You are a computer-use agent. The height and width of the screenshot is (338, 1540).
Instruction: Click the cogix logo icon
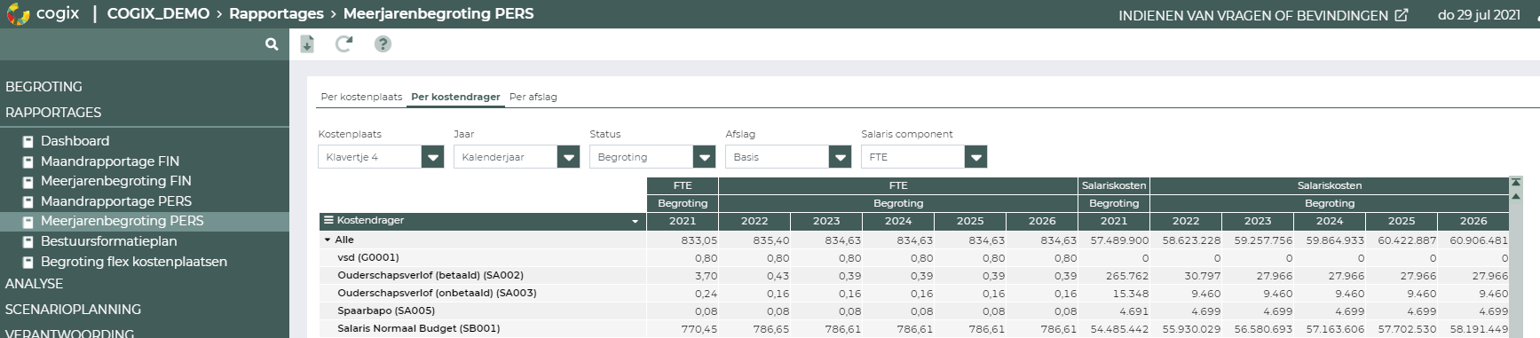(x=18, y=14)
